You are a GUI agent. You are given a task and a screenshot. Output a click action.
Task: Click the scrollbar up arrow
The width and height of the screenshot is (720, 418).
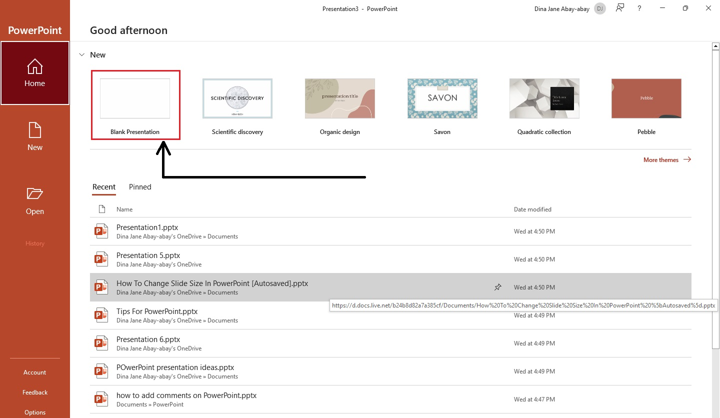coord(715,45)
